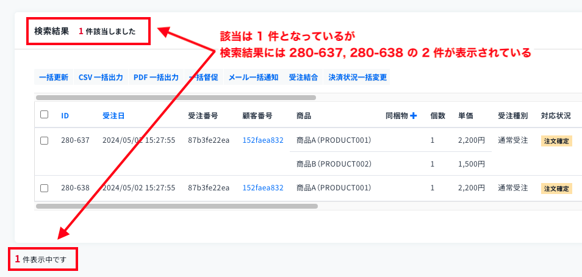Click the 商品 column header
The height and width of the screenshot is (277, 582).
coord(304,116)
